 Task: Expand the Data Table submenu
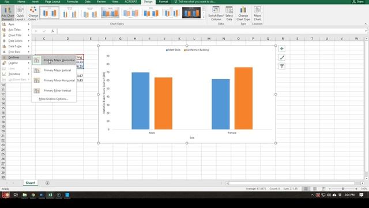(16, 46)
